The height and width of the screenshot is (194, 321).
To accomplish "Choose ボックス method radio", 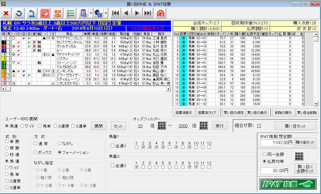I will tap(43, 152).
